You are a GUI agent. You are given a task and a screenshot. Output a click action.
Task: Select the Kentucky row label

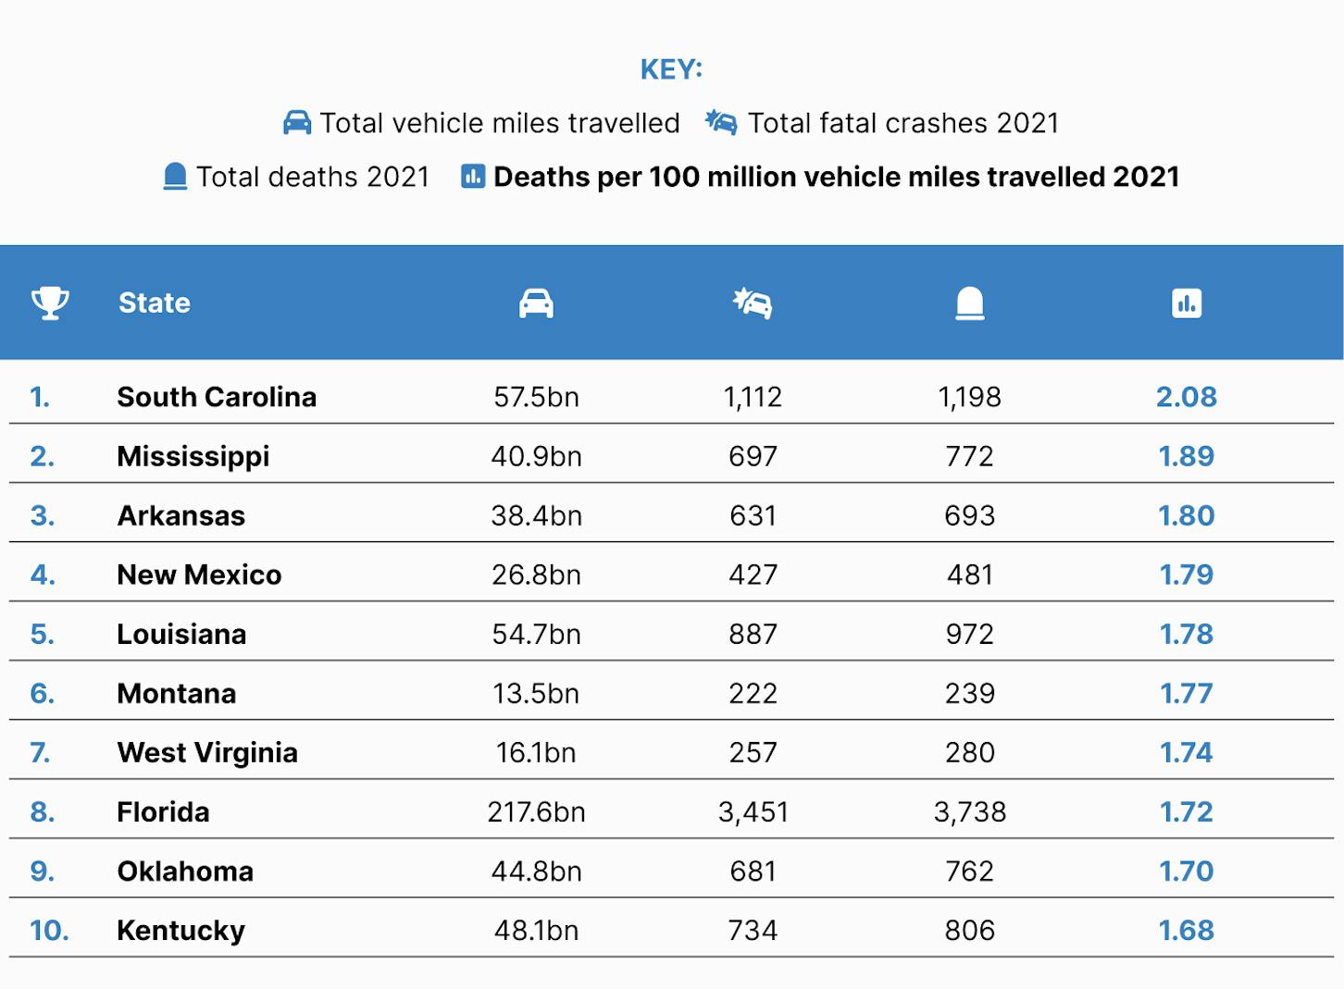pos(181,930)
